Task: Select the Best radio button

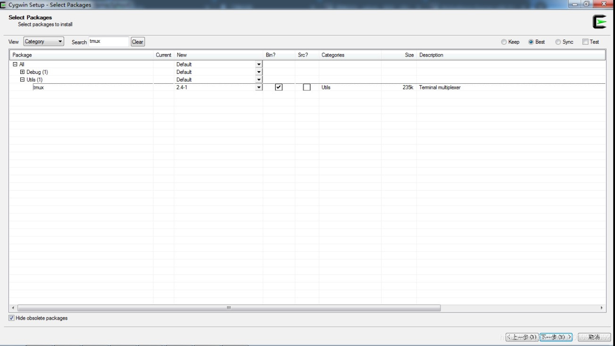Action: pyautogui.click(x=530, y=41)
